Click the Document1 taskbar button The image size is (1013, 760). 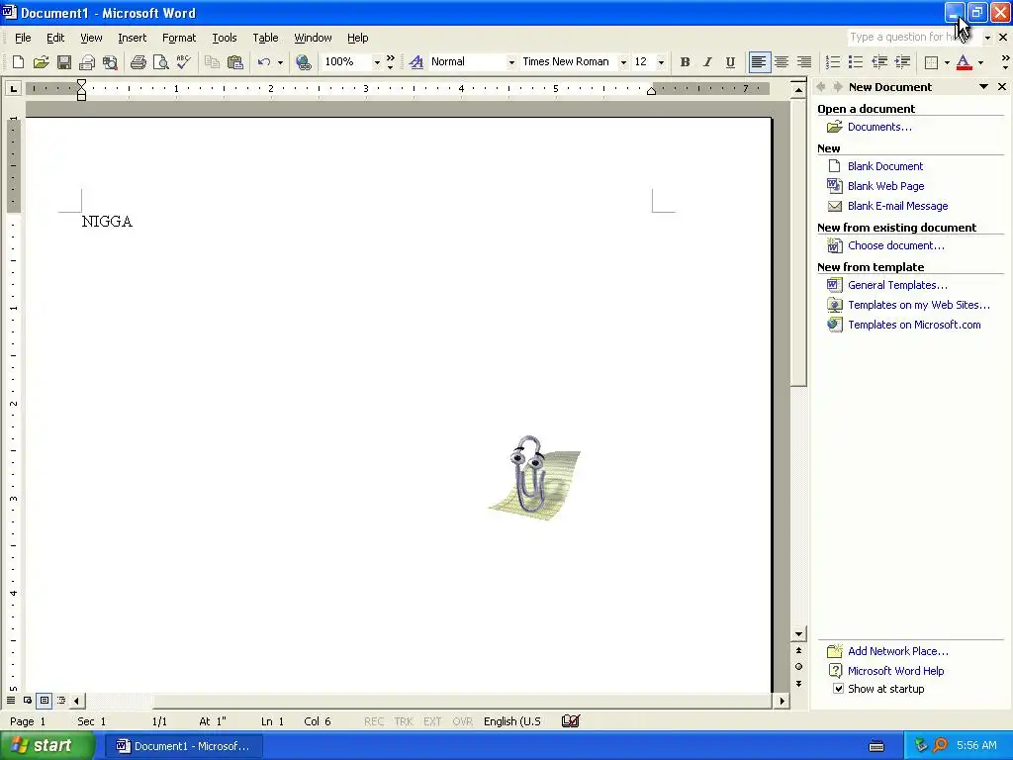tap(183, 746)
